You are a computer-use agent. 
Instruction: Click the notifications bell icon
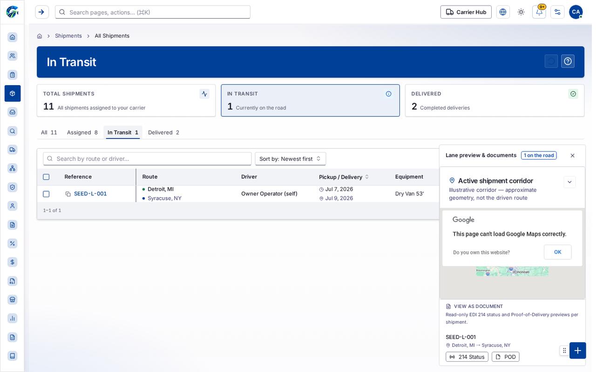coord(539,12)
